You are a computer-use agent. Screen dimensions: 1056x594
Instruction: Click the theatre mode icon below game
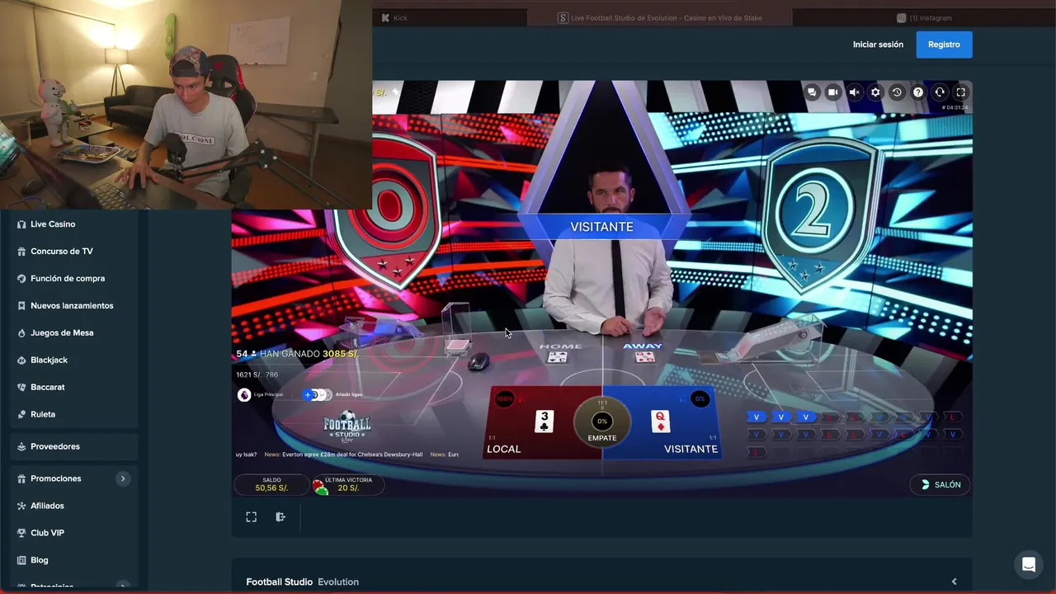(280, 516)
